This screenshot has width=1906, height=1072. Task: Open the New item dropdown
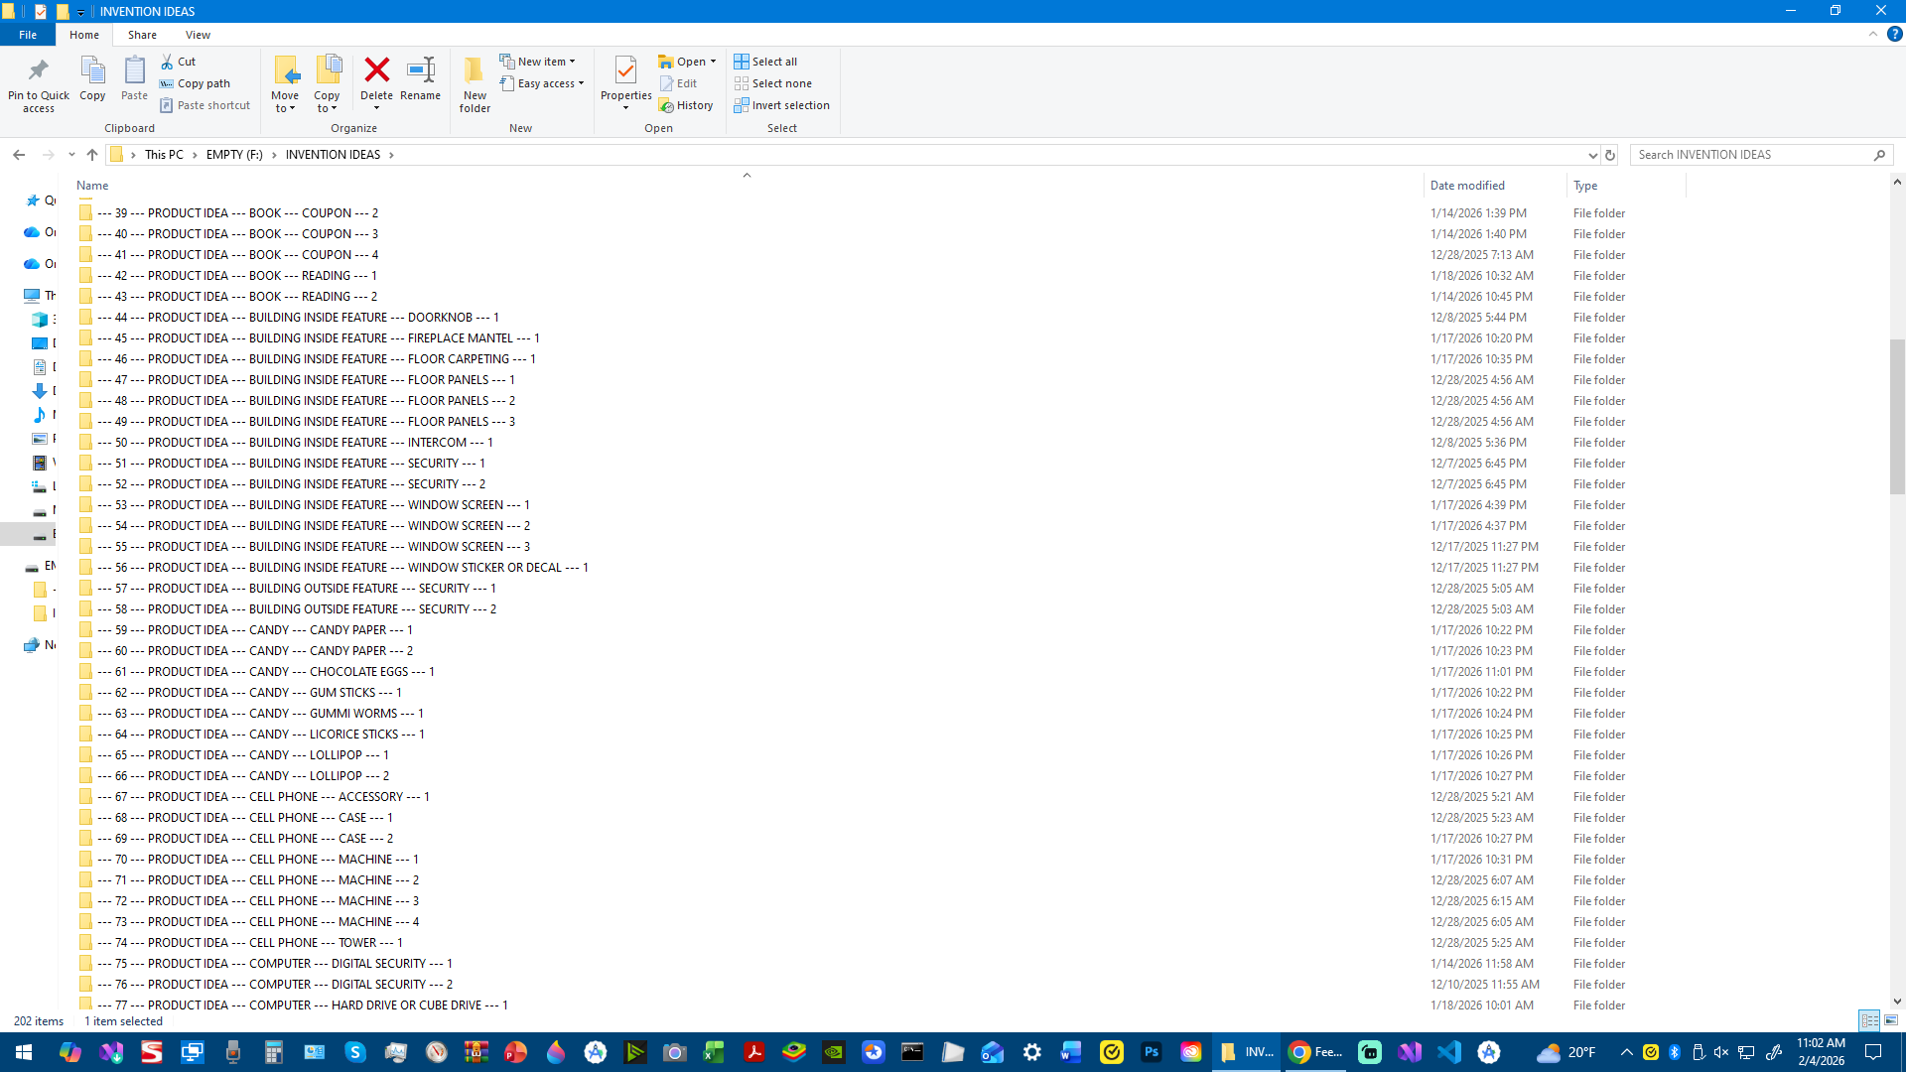[537, 62]
